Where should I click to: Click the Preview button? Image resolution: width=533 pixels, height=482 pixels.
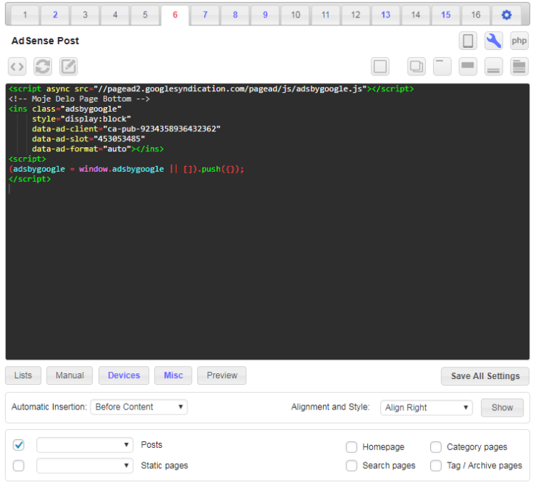(222, 375)
